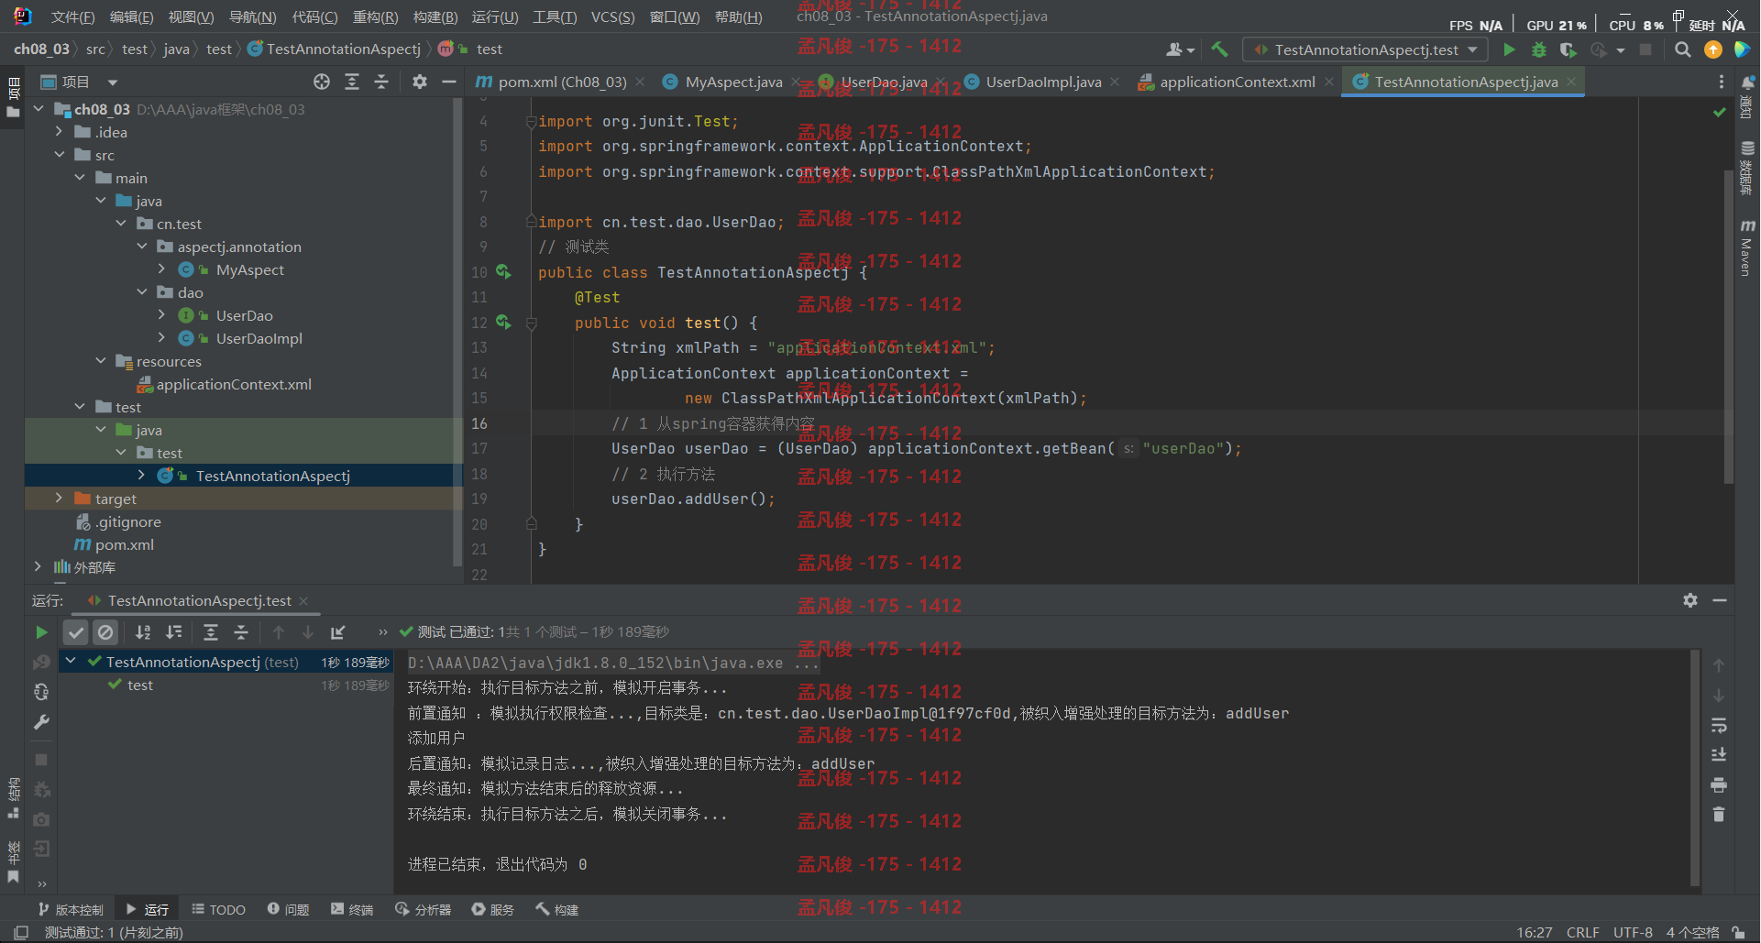Viewport: 1761px width, 943px height.
Task: Print console output icon
Action: (1719, 785)
